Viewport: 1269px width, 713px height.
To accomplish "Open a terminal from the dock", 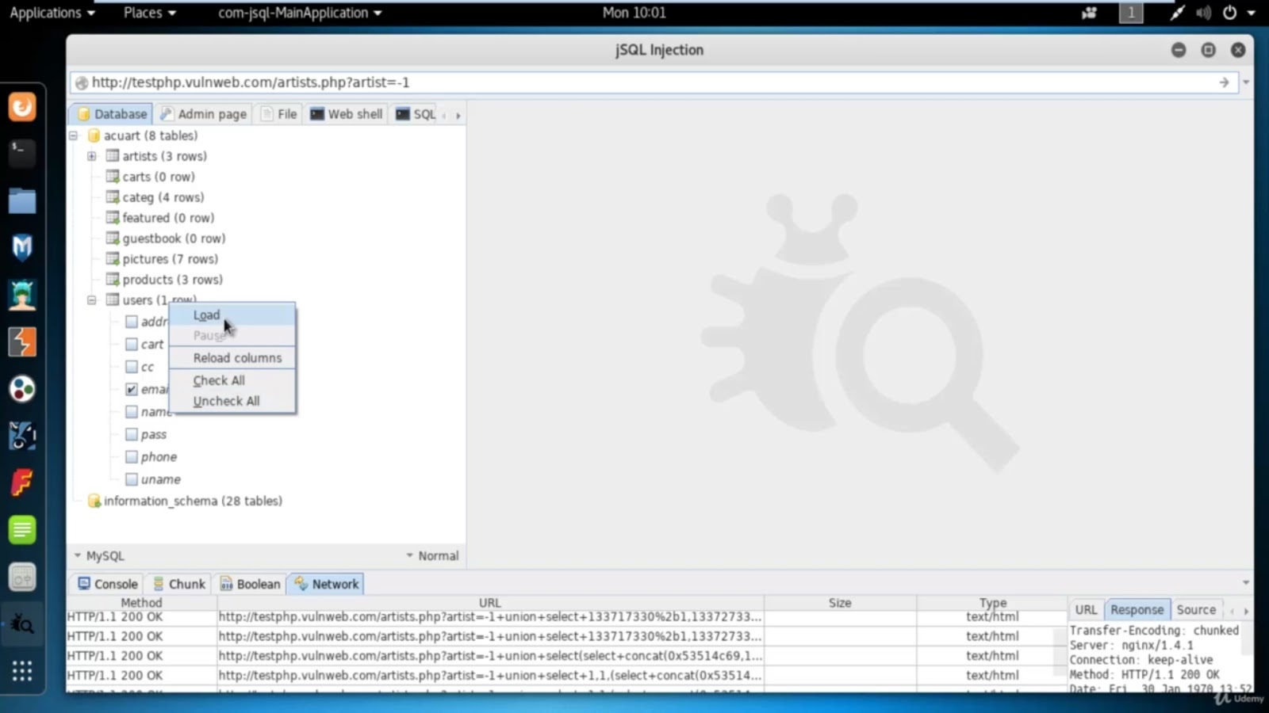I will click(21, 153).
